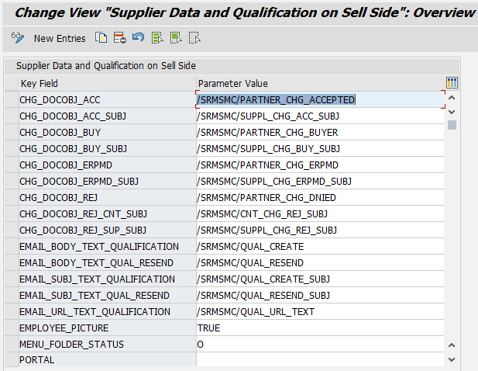Select row marker for EMPLOYEE_PICTURE
The height and width of the screenshot is (371, 478).
(11, 328)
